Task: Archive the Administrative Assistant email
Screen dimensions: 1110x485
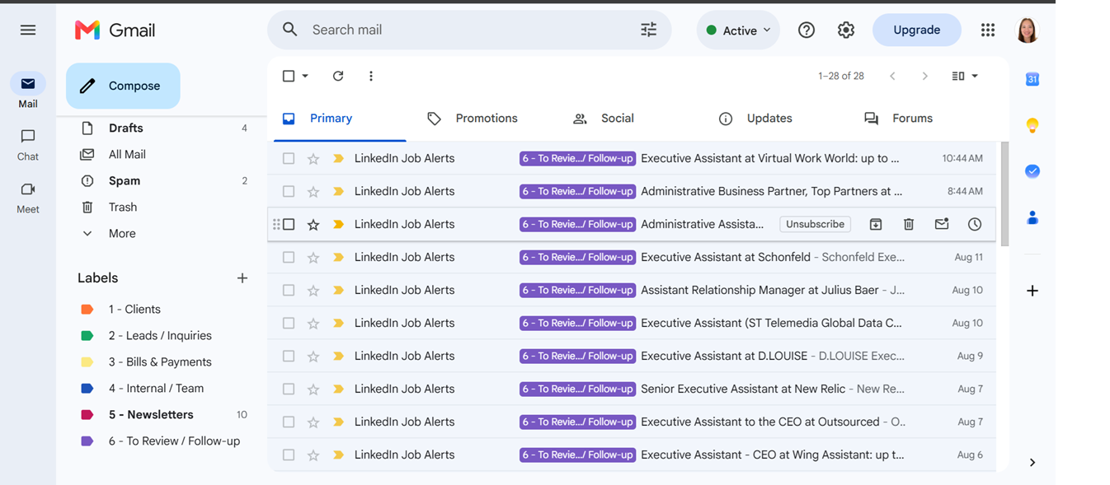Action: click(876, 224)
